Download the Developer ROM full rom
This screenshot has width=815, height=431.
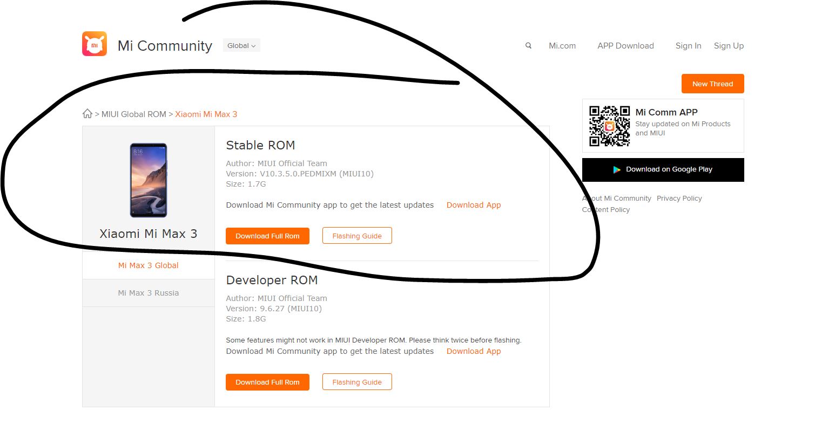click(267, 382)
